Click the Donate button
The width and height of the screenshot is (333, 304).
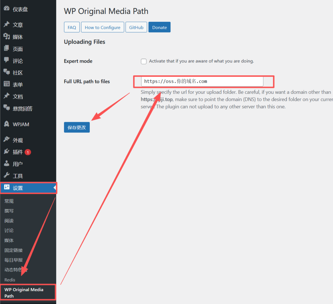click(159, 27)
